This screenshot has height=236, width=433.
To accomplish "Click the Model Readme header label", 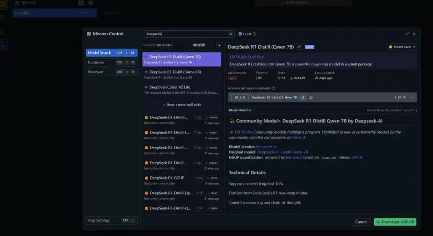I will (x=240, y=110).
